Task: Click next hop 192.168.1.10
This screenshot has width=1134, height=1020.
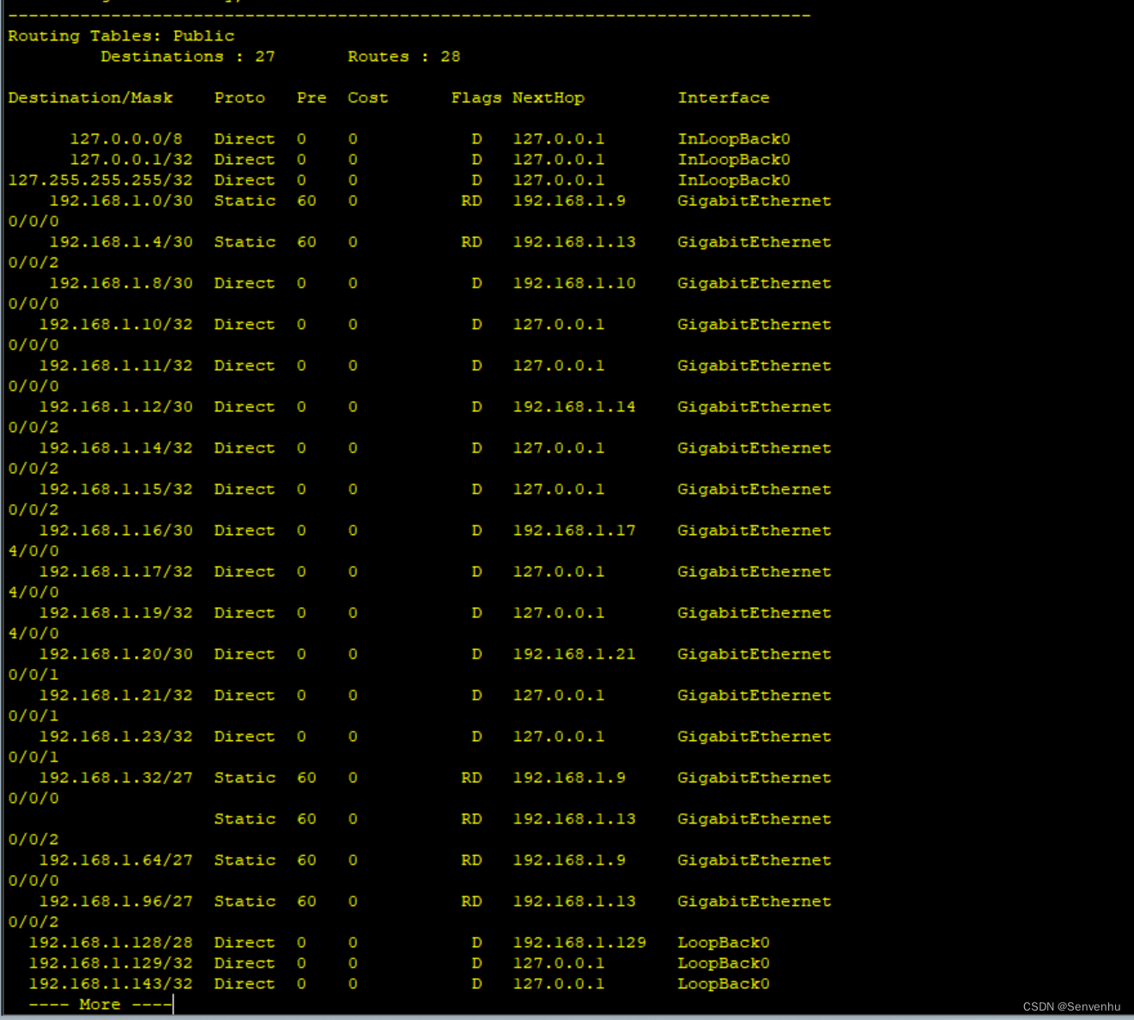Action: [x=574, y=283]
